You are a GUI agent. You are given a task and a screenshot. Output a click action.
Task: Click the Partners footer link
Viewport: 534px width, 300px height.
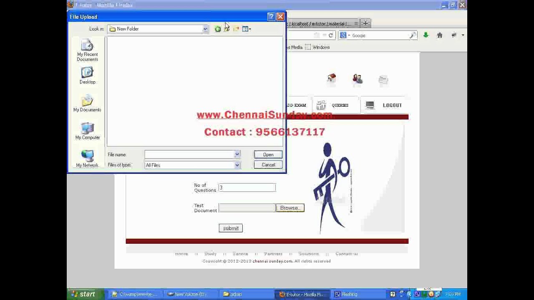tap(273, 254)
